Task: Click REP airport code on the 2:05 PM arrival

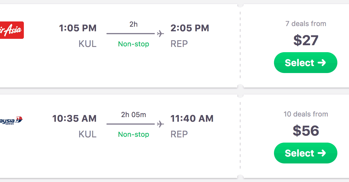Action: coord(179,44)
